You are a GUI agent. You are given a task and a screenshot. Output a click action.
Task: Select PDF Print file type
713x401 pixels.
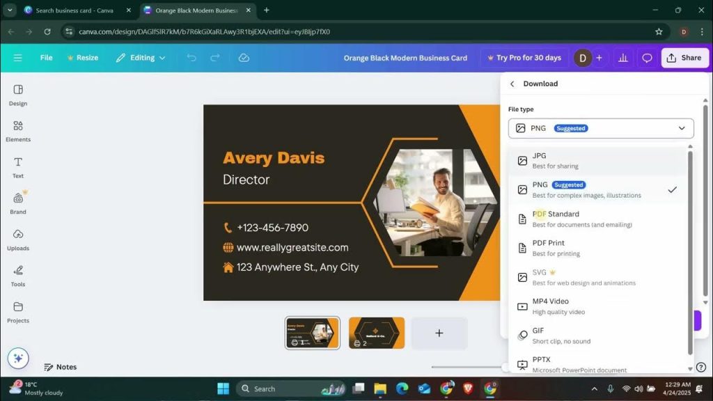597,248
